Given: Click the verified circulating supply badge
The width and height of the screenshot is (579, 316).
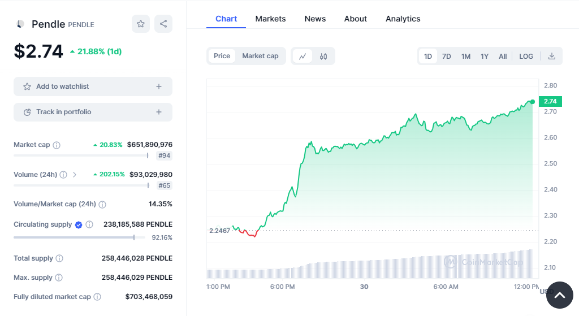Looking at the screenshot, I should coord(79,224).
